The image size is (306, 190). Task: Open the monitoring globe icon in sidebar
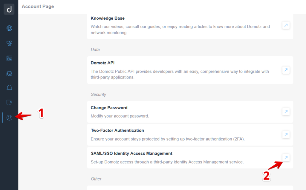[x=9, y=73]
